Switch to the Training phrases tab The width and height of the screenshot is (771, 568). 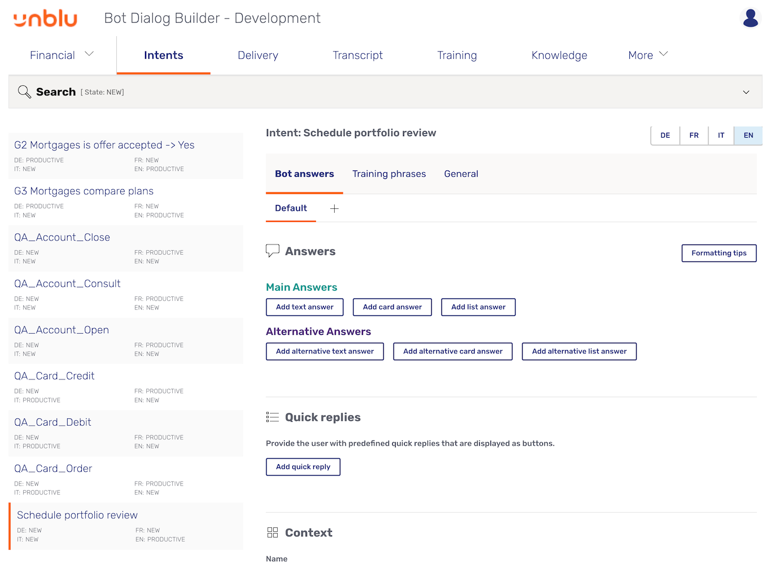click(x=389, y=174)
